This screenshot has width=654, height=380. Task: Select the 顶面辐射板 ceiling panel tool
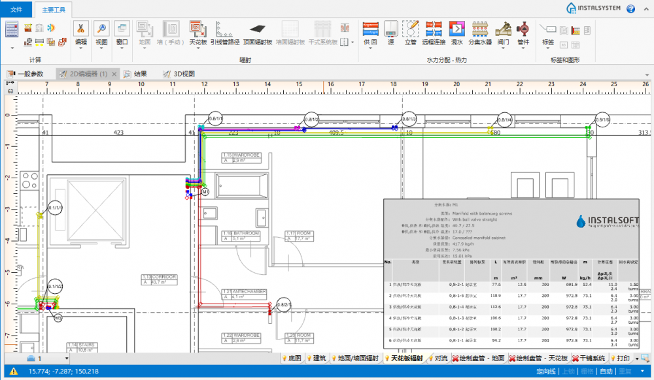point(258,29)
